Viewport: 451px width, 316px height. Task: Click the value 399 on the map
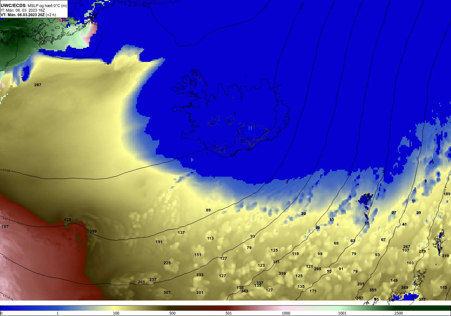click(93, 231)
